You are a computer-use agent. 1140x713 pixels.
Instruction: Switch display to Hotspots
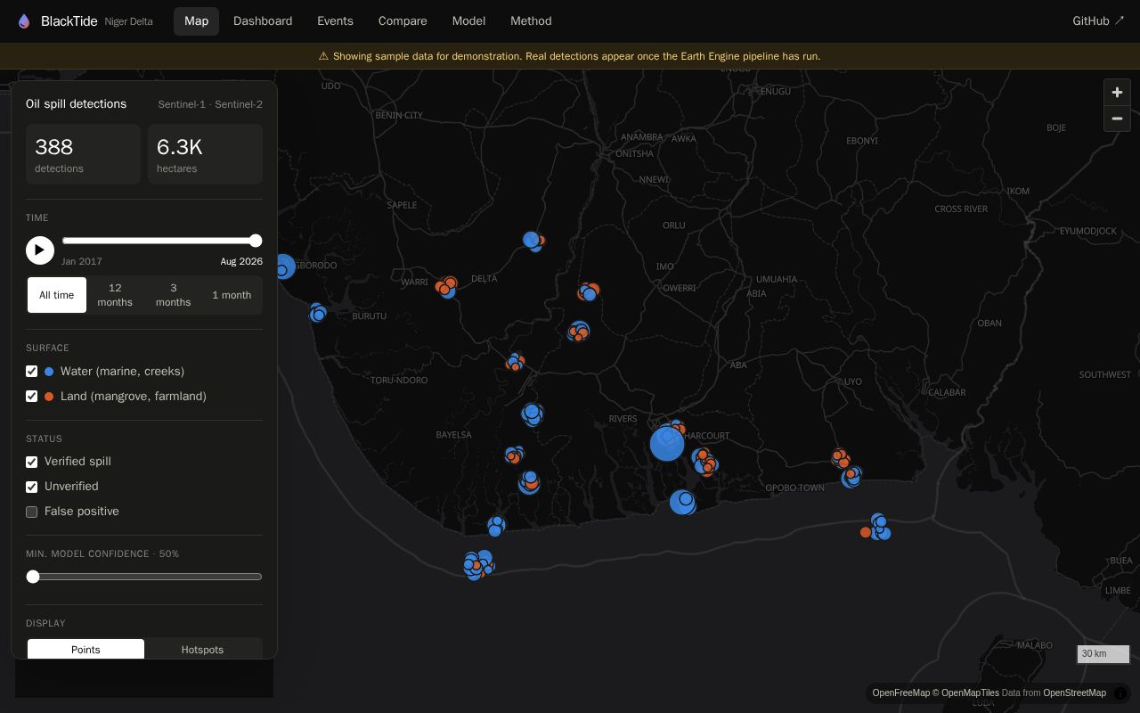pos(202,650)
